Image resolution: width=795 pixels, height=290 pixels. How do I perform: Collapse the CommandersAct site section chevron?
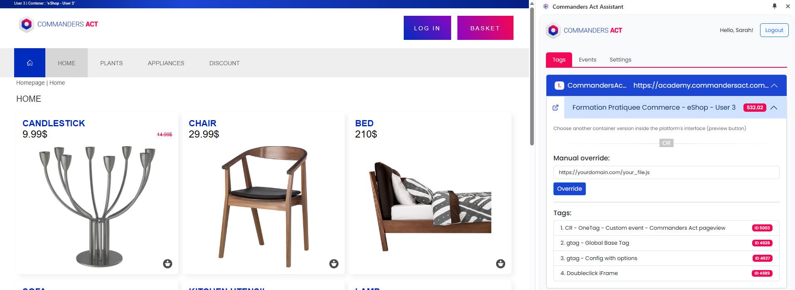tap(774, 86)
